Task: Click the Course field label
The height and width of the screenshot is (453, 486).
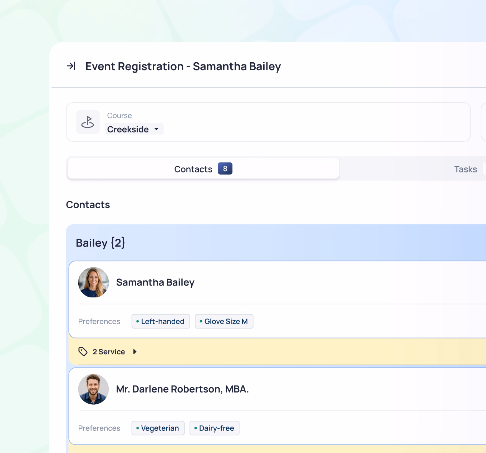Action: click(x=119, y=116)
